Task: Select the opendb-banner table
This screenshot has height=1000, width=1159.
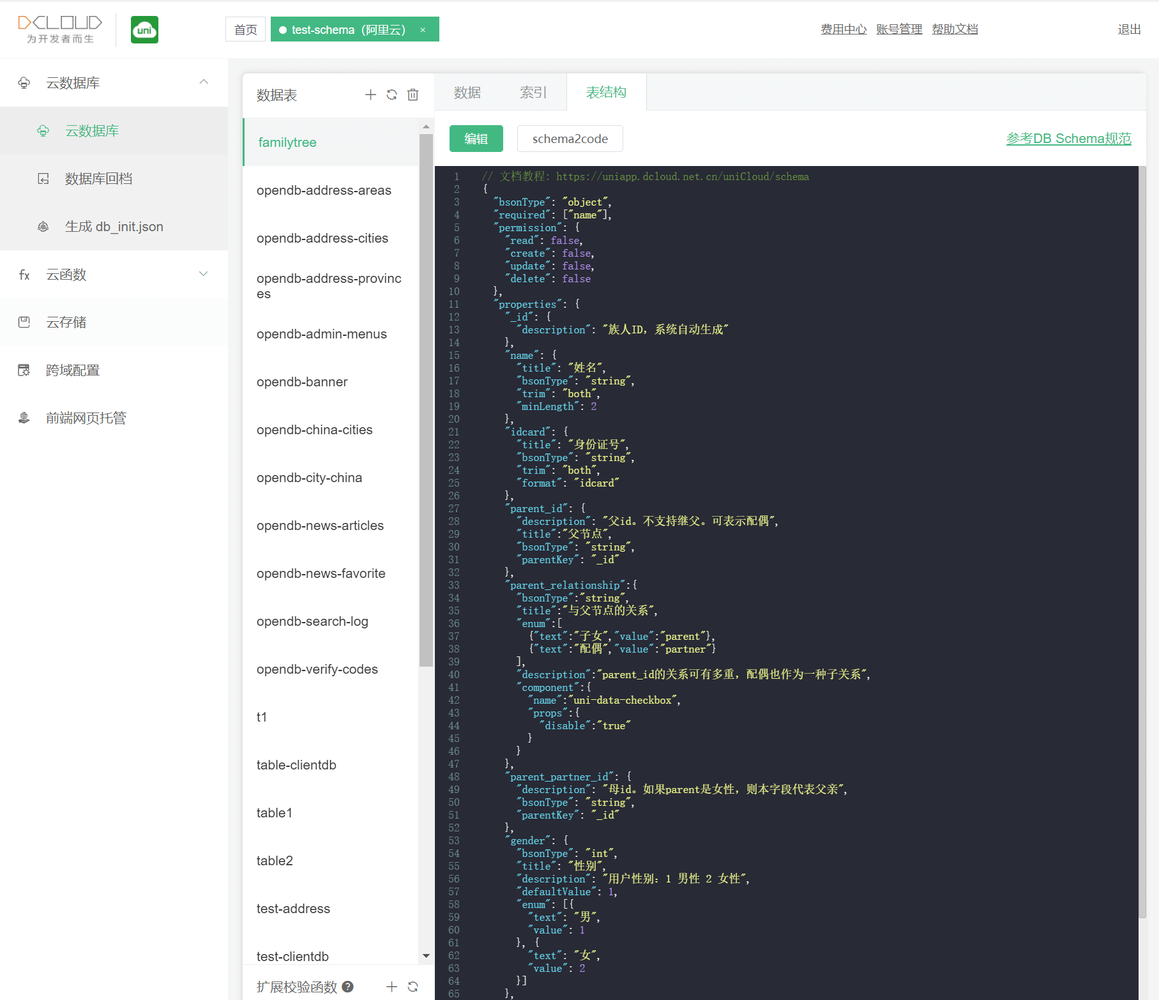Action: pyautogui.click(x=331, y=382)
